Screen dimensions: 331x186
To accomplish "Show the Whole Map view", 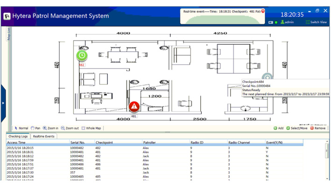I will click(x=91, y=128).
